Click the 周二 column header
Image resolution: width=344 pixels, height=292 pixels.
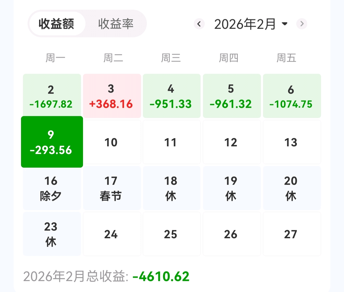tap(113, 58)
